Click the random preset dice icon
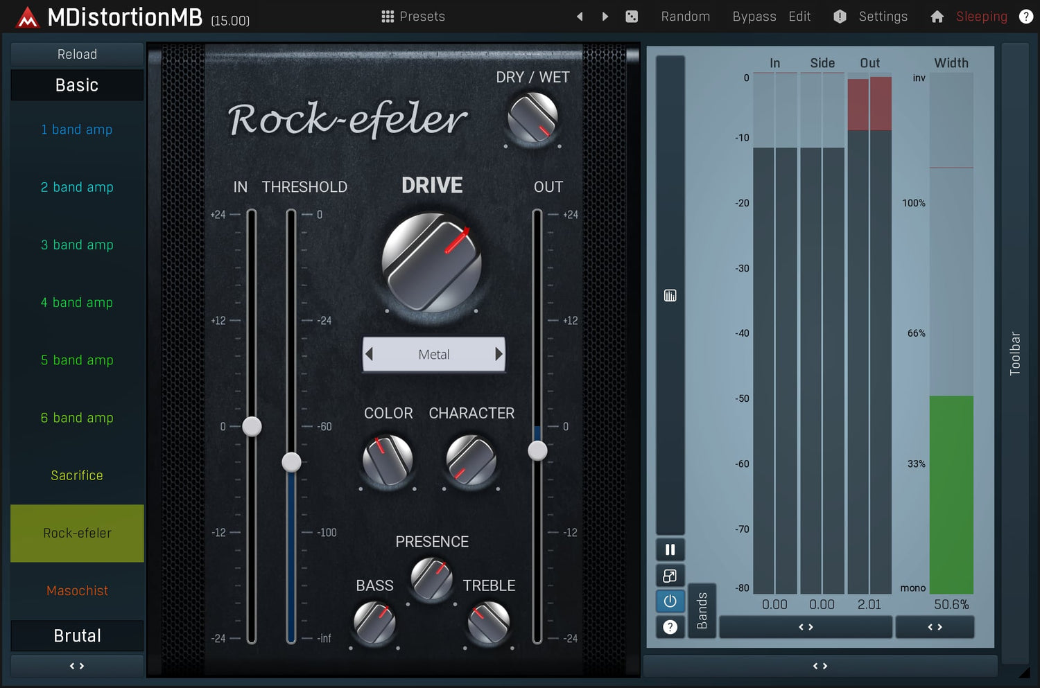This screenshot has height=688, width=1040. point(632,17)
